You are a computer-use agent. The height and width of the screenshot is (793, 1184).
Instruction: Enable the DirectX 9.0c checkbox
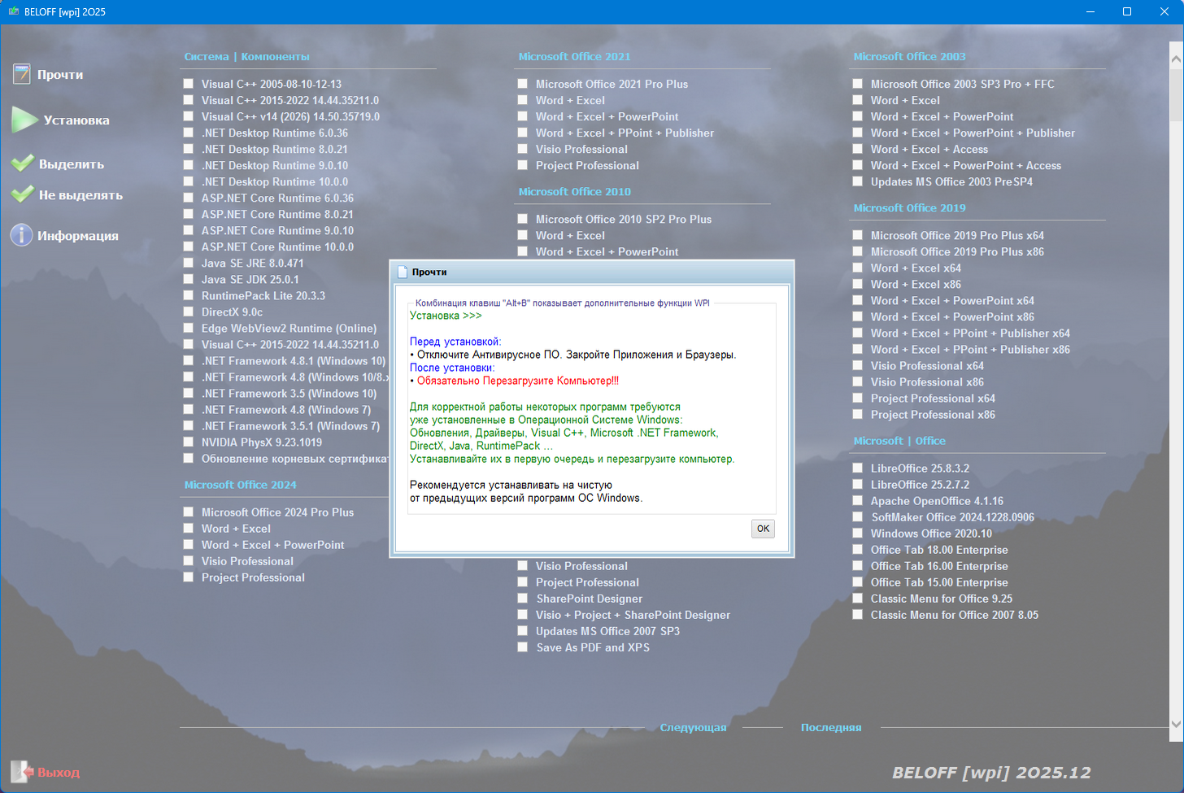pyautogui.click(x=189, y=312)
